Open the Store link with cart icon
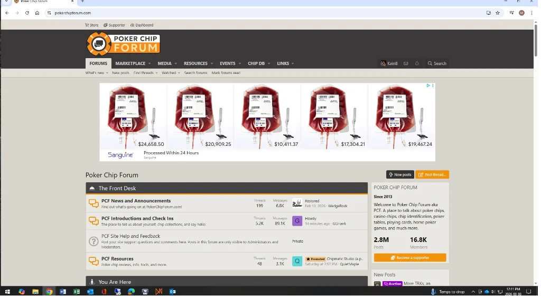The height and width of the screenshot is (297, 541). (92, 25)
